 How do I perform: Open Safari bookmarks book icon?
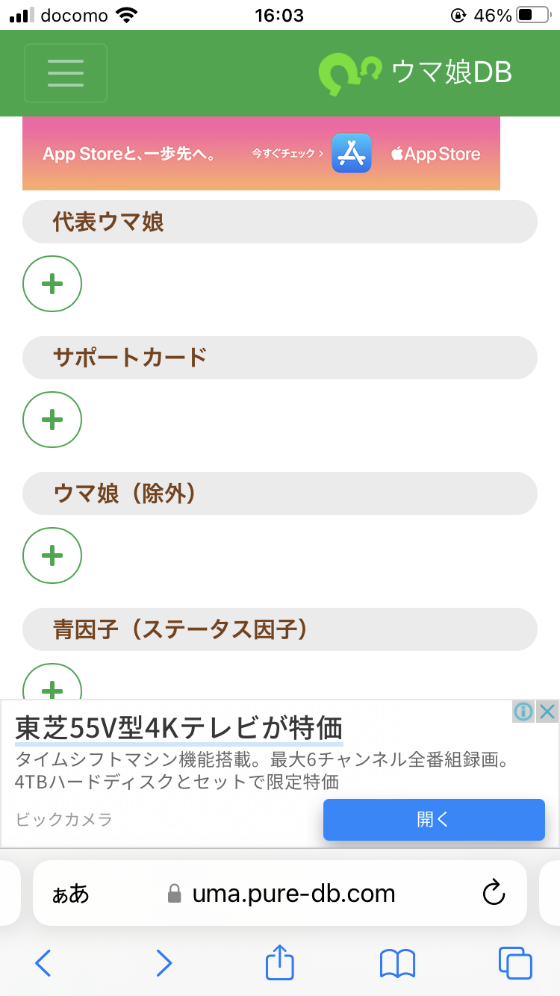[397, 963]
